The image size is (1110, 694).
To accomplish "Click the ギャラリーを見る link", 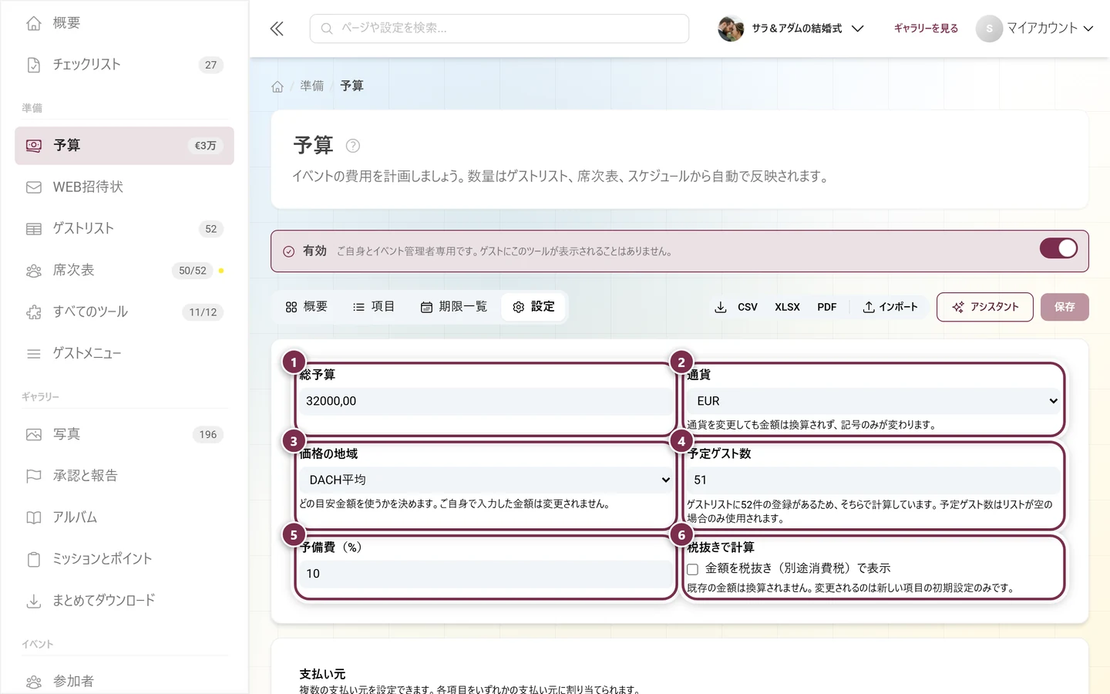I will tap(926, 29).
